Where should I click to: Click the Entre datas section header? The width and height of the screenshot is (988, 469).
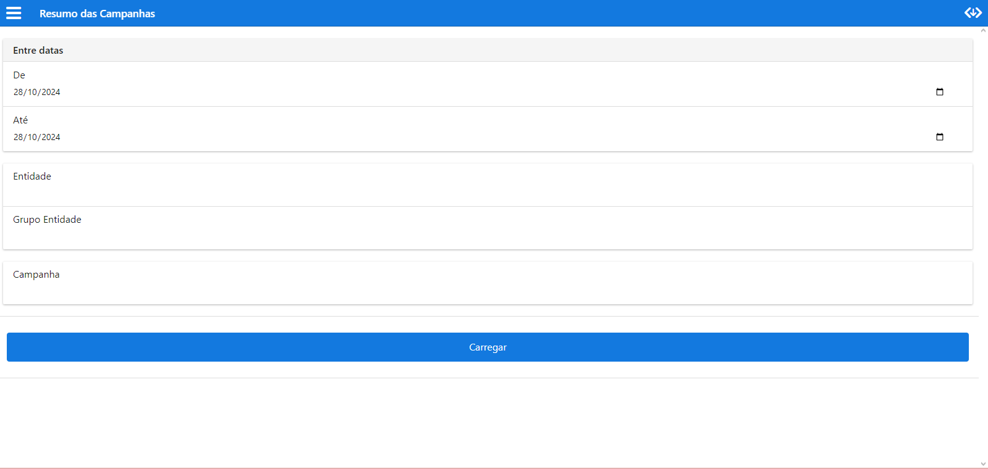38,51
